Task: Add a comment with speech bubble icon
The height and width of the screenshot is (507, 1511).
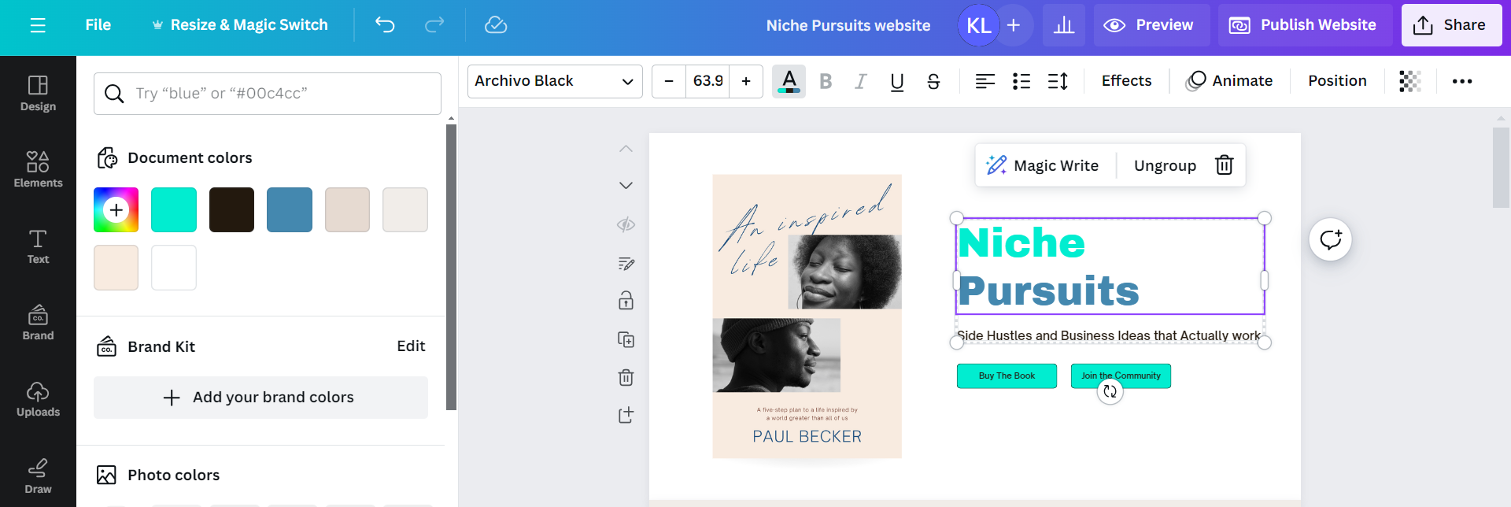Action: pyautogui.click(x=1331, y=240)
